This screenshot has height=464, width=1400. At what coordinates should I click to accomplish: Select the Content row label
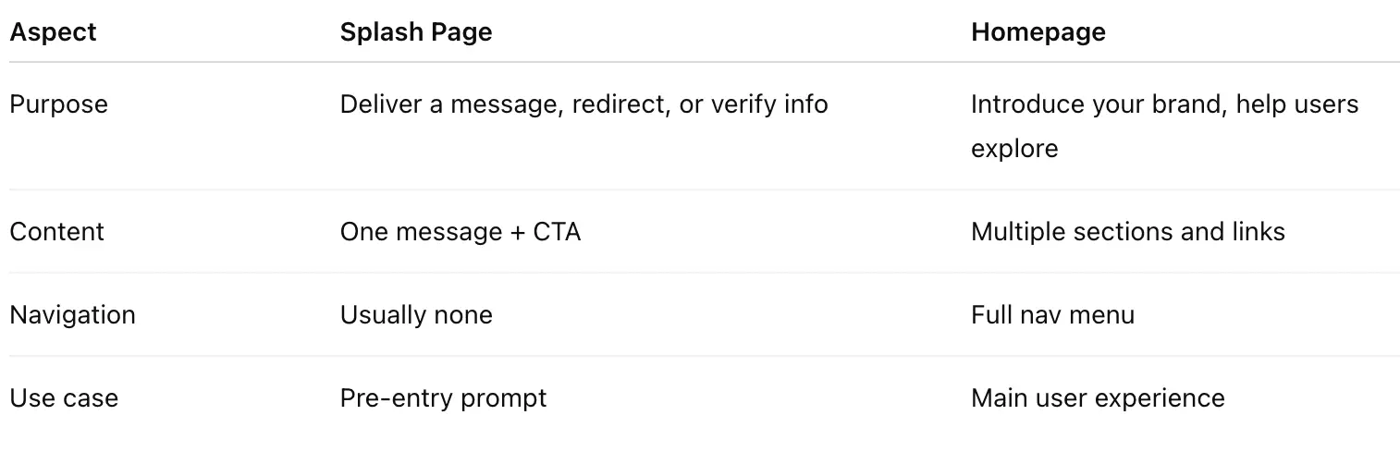point(56,231)
